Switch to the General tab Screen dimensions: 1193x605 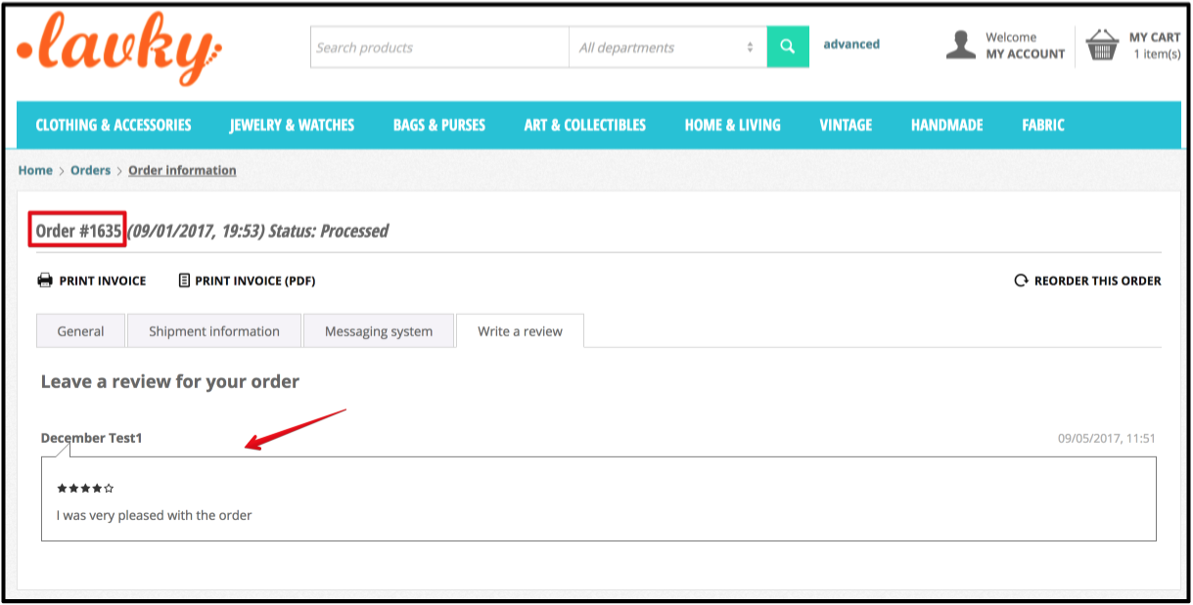pyautogui.click(x=80, y=331)
